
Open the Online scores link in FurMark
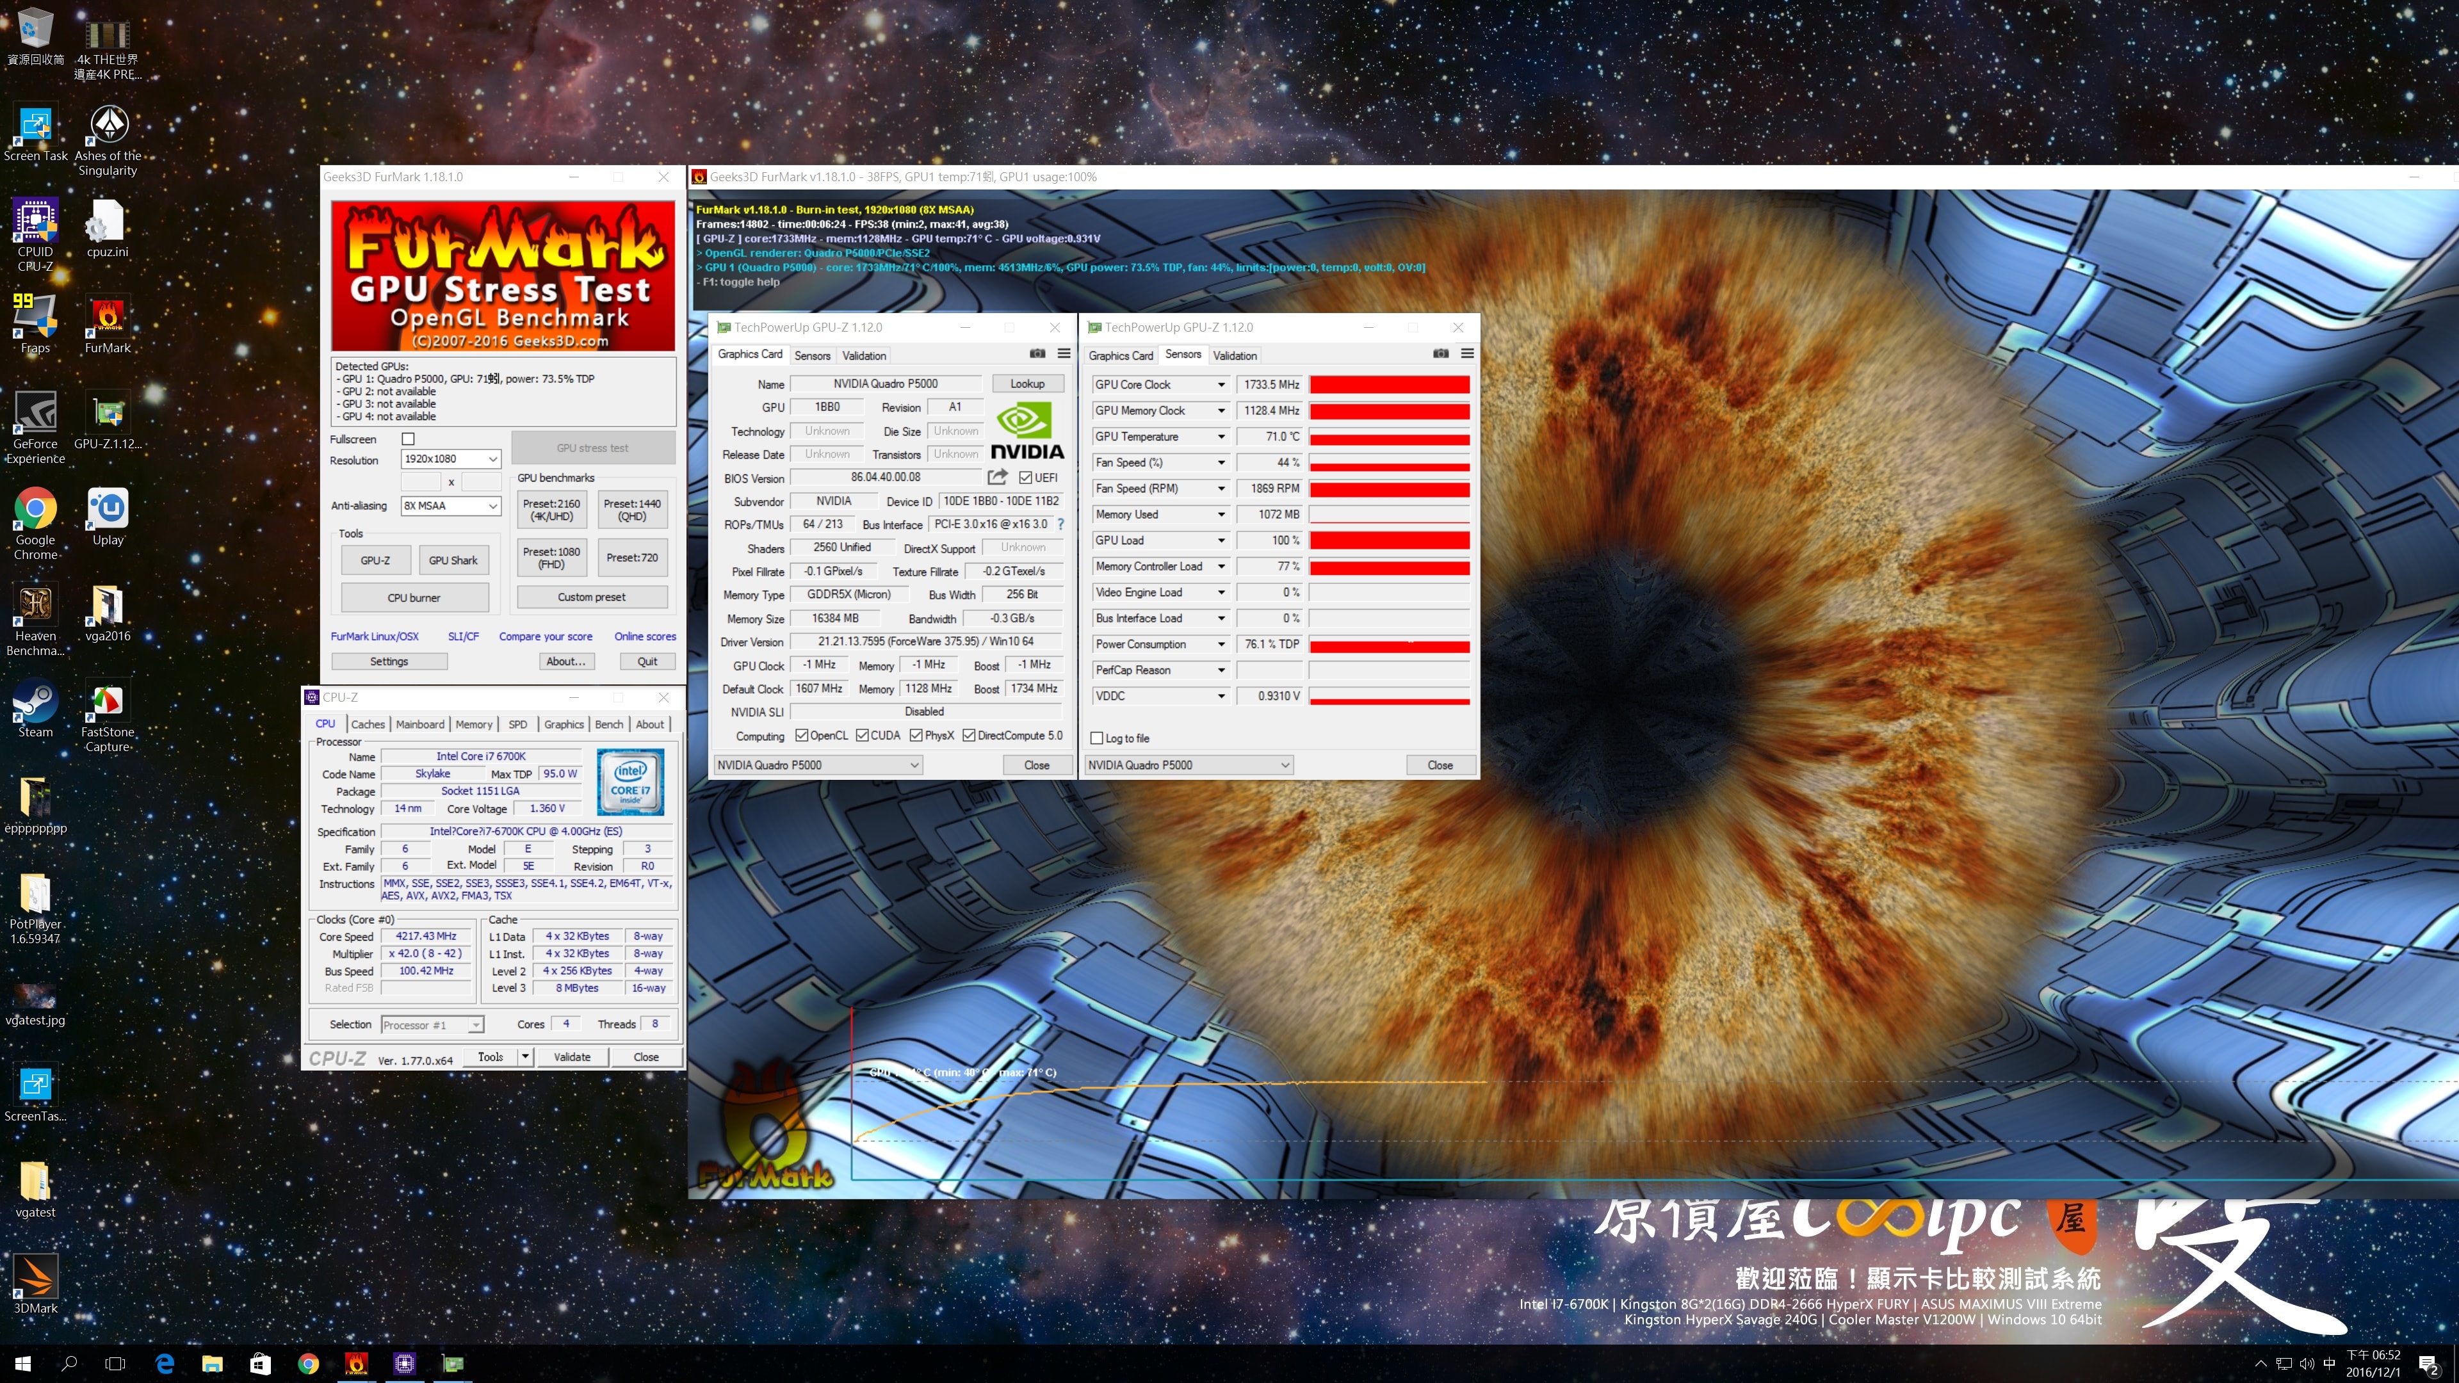tap(645, 636)
